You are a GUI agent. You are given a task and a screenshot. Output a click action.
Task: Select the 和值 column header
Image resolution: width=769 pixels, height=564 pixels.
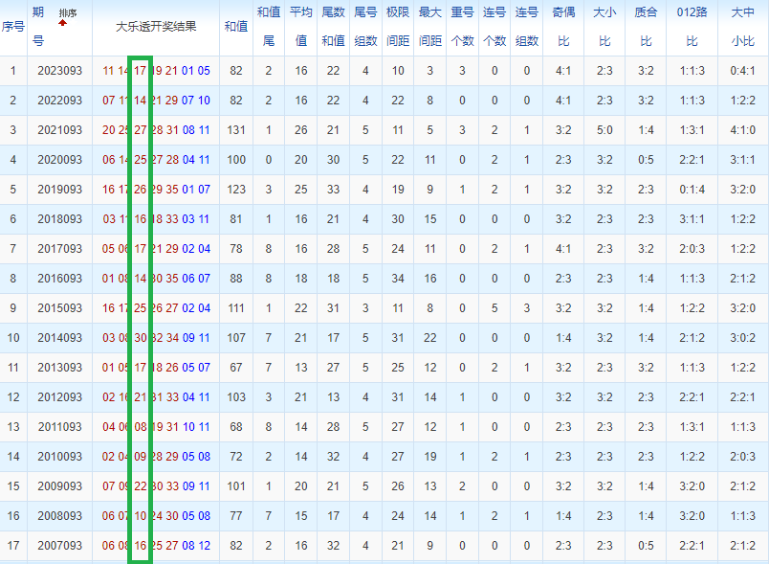click(236, 27)
